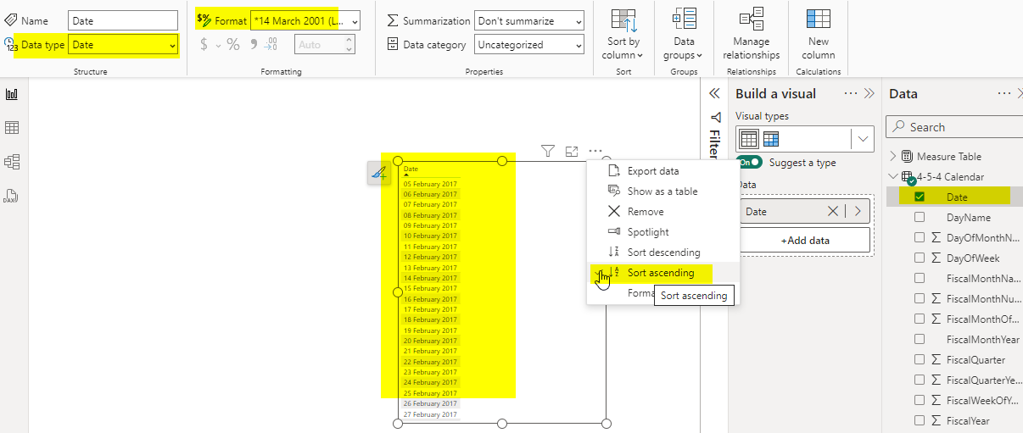Check the DayName field checkbox
The height and width of the screenshot is (433, 1023).
point(920,217)
